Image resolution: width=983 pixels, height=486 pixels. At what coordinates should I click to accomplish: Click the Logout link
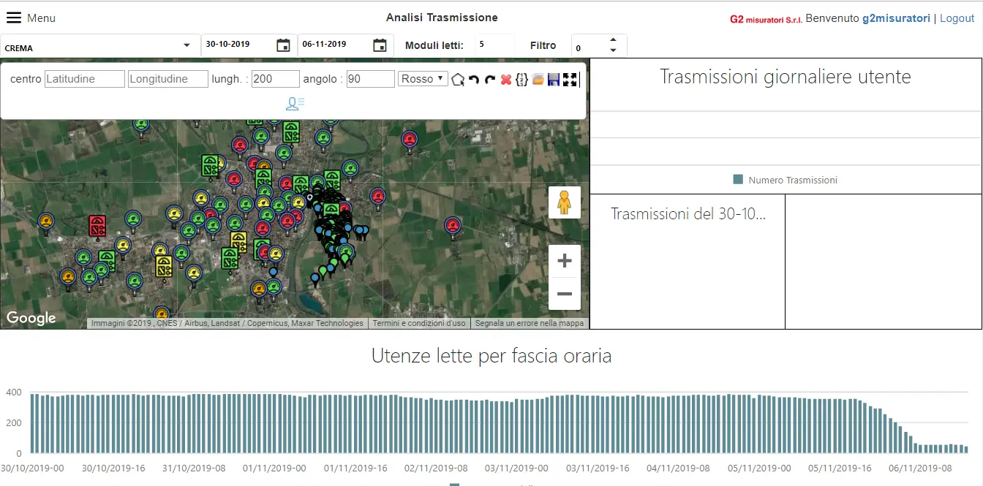[x=957, y=18]
